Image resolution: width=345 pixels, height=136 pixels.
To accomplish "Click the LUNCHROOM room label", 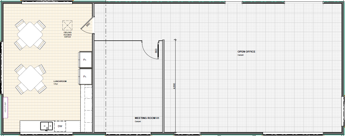I will pos(60,81).
